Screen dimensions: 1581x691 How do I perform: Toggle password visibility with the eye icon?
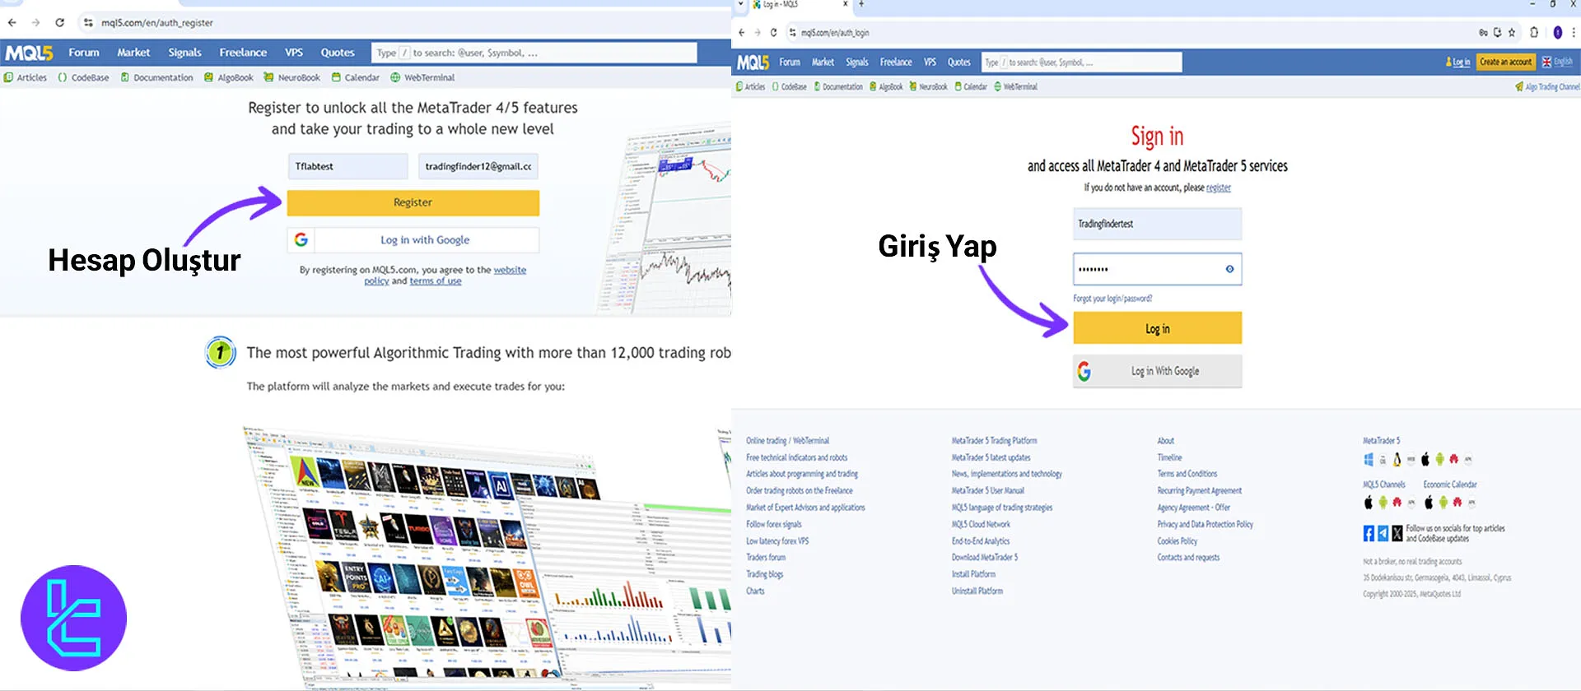tap(1229, 269)
